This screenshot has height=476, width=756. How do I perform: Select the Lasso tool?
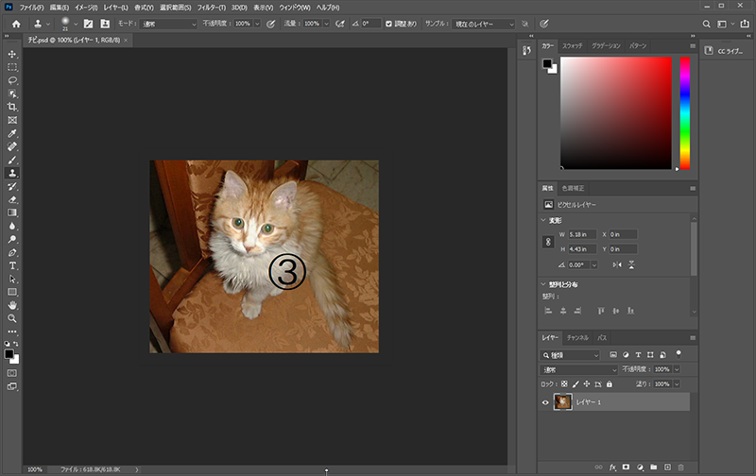[x=12, y=81]
